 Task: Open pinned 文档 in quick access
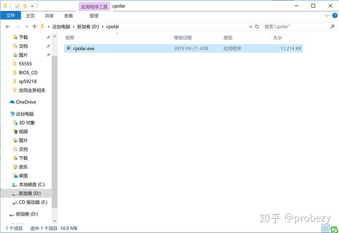tap(23, 46)
